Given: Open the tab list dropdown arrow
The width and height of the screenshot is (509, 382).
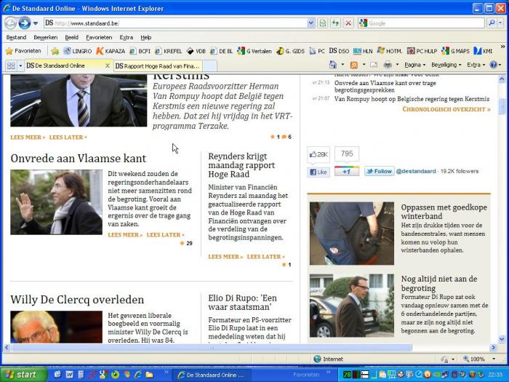Looking at the screenshot, I should tap(20, 65).
